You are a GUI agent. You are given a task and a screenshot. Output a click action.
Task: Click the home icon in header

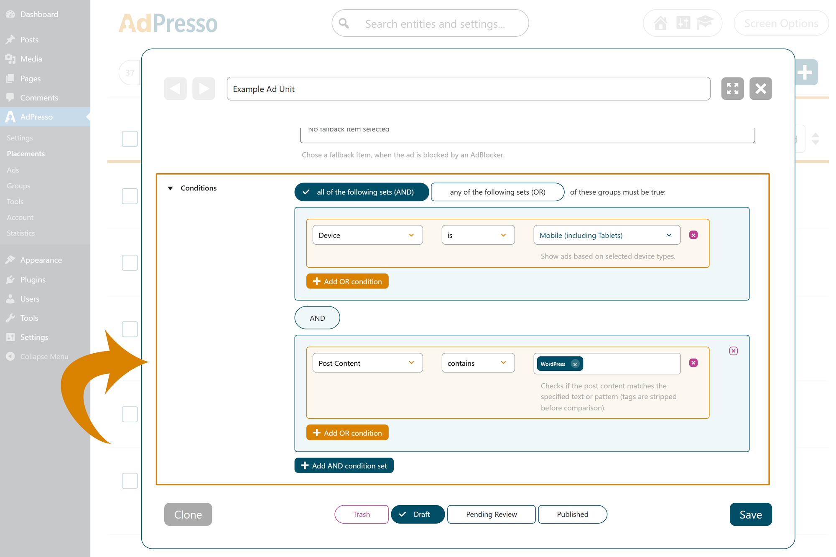pos(660,23)
